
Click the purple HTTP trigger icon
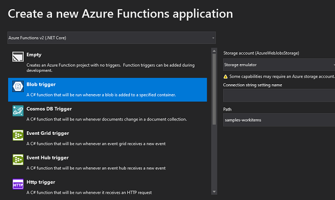(x=18, y=184)
